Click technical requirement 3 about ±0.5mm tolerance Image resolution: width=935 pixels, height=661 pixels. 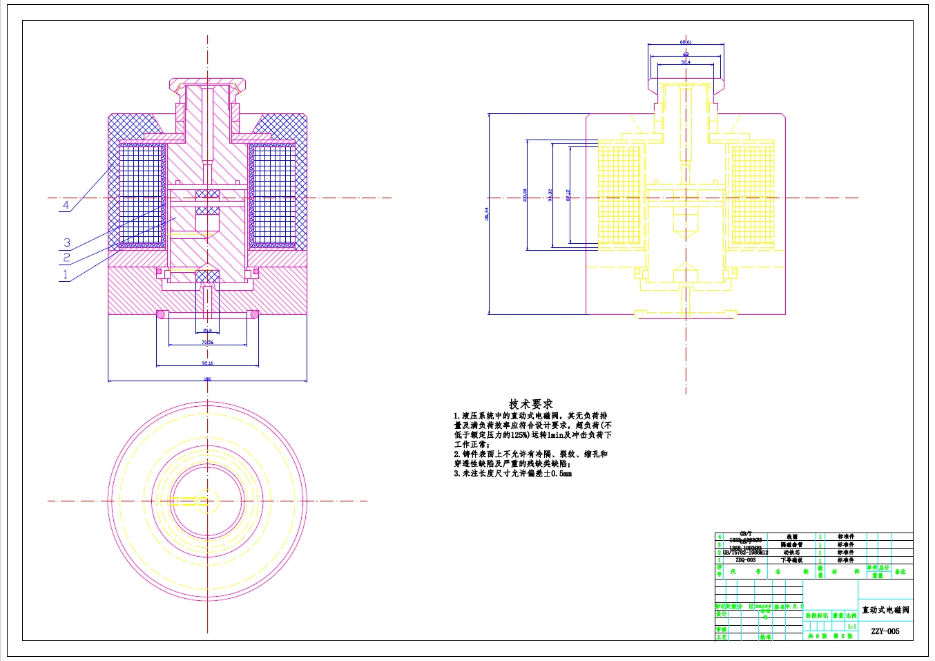[x=513, y=474]
